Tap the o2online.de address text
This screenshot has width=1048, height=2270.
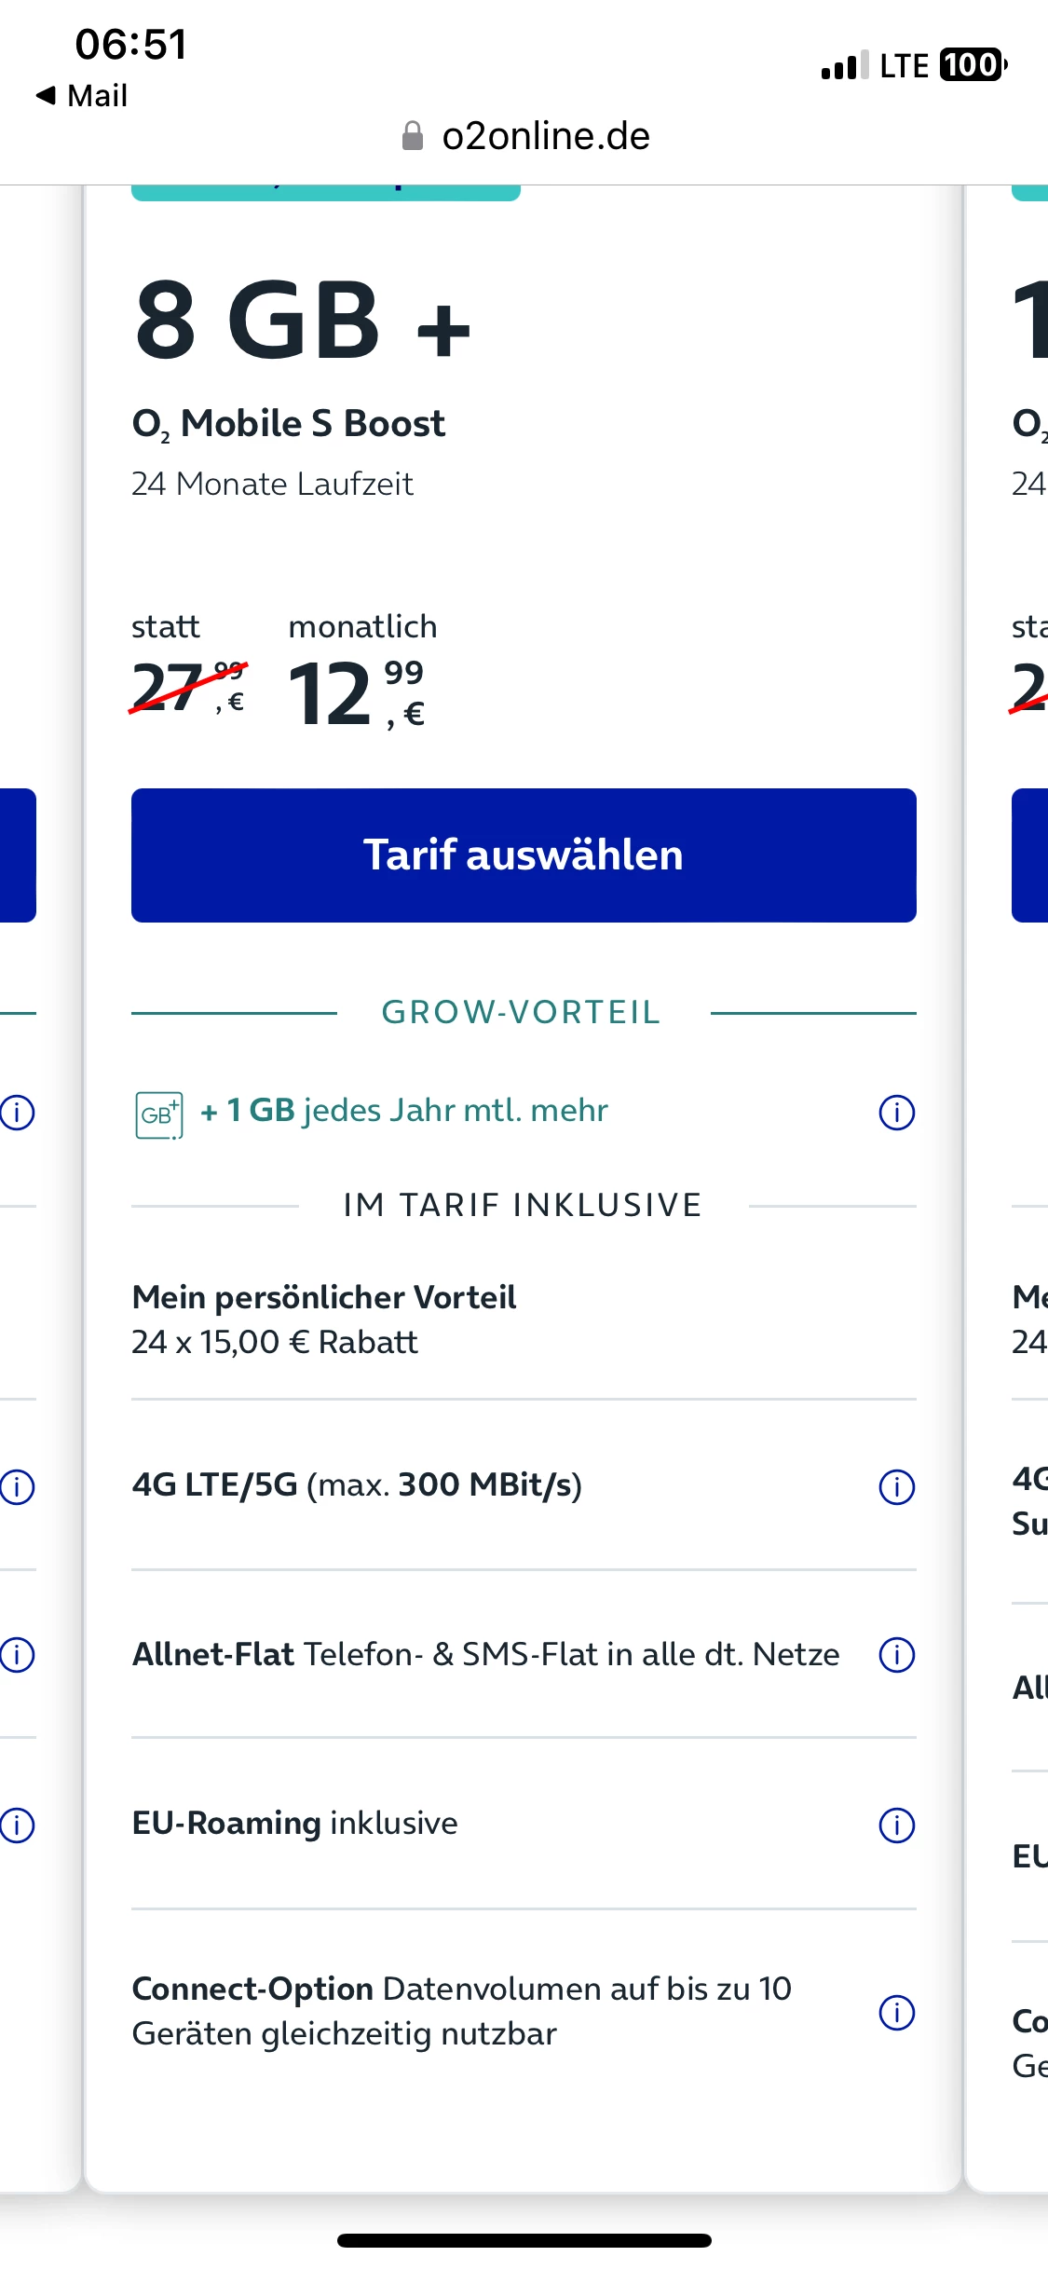545,137
